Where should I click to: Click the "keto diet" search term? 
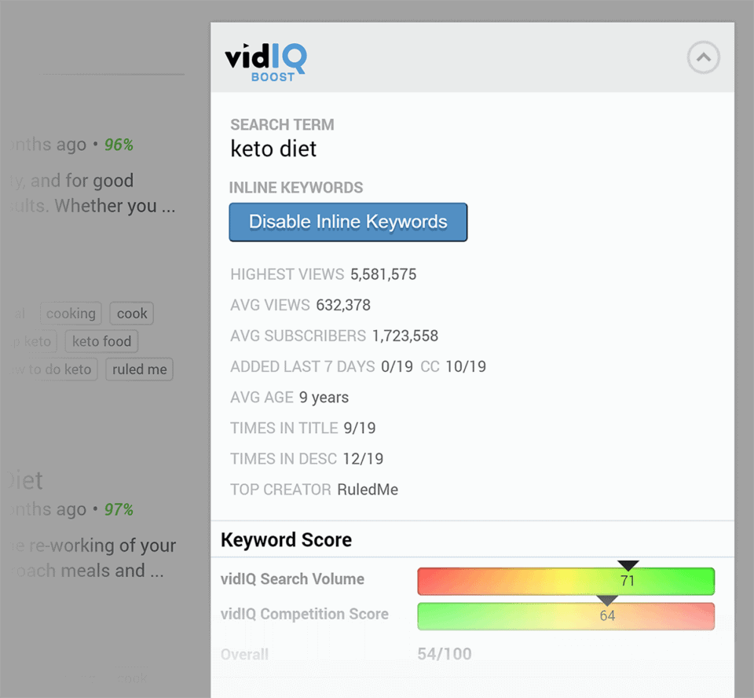click(273, 149)
